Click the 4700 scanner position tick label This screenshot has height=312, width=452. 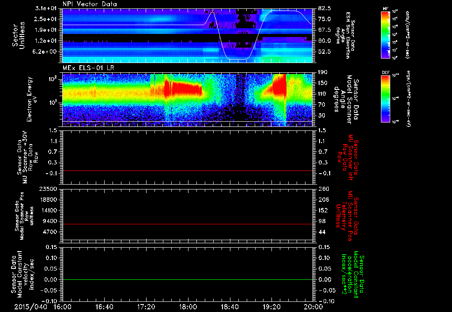(50, 232)
